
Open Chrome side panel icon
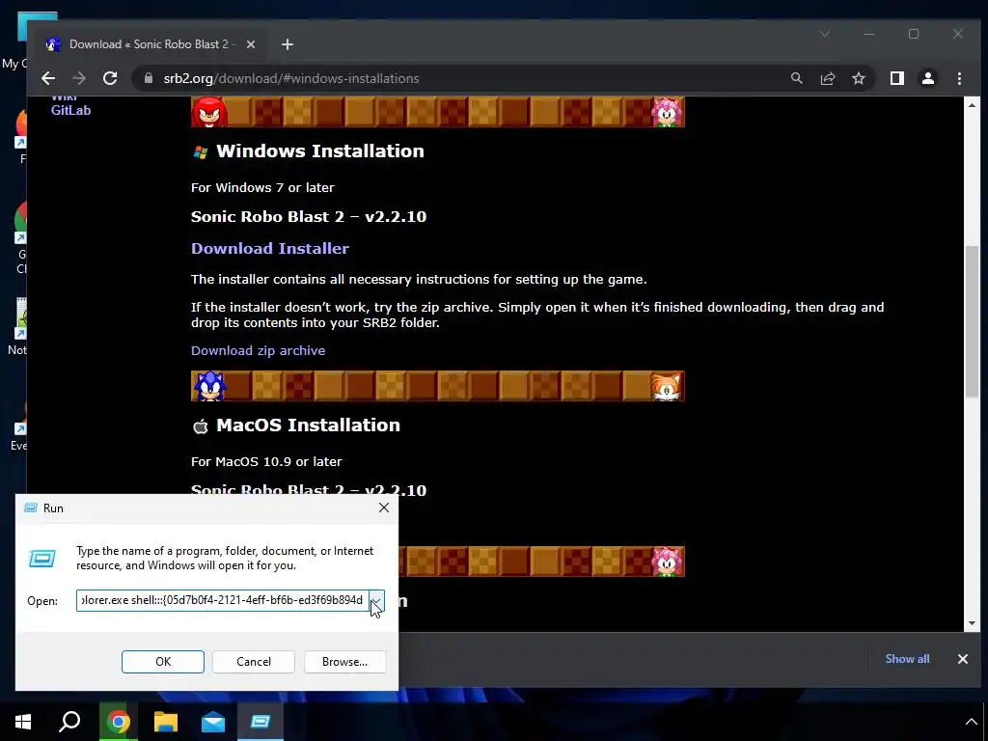(896, 78)
